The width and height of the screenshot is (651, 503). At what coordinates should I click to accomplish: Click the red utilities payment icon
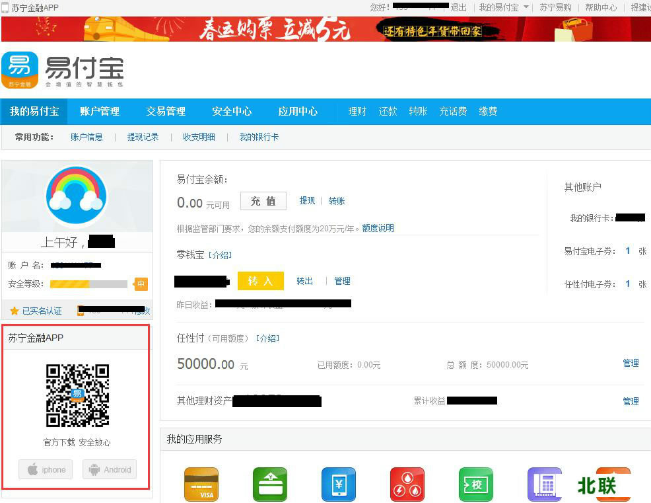tap(407, 484)
